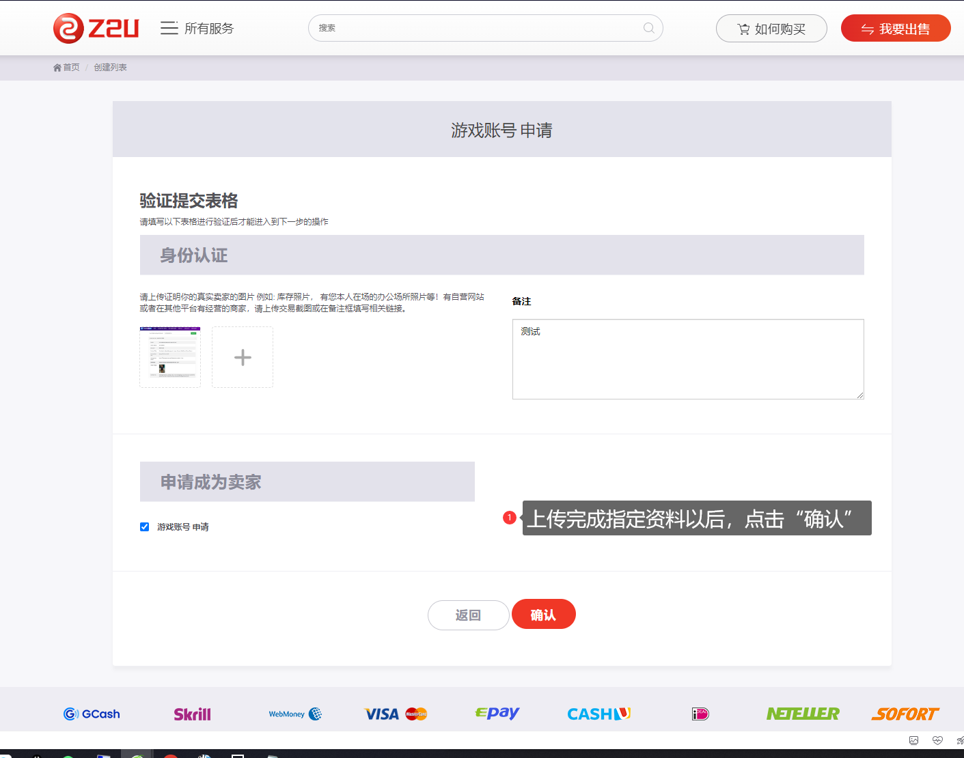The image size is (964, 758).
Task: Click the Z2U logo
Action: [x=96, y=29]
